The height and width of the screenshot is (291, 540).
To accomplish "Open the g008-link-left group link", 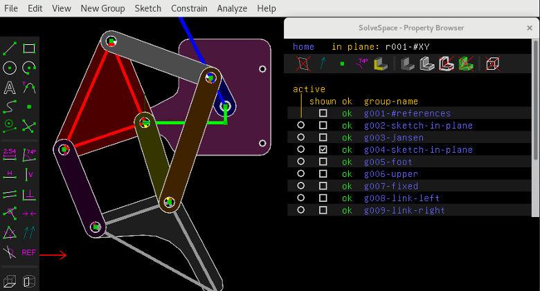I will click(x=402, y=198).
